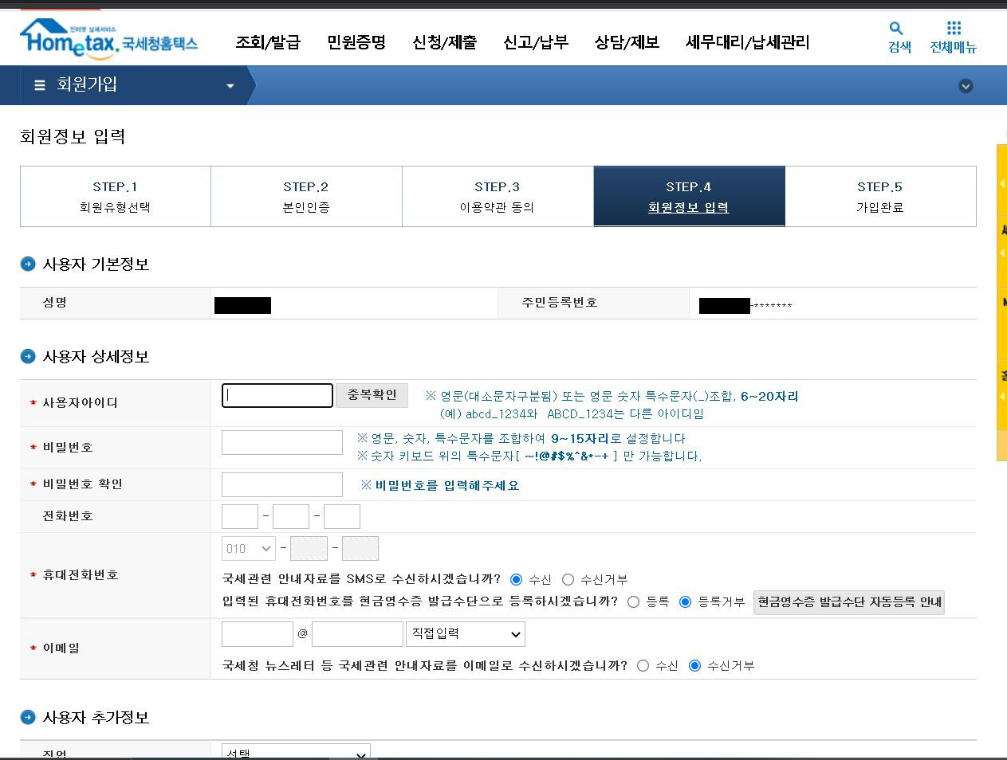Select STEP.4 회원정보 입력 tab
This screenshot has height=760, width=1007.
pyautogui.click(x=689, y=197)
